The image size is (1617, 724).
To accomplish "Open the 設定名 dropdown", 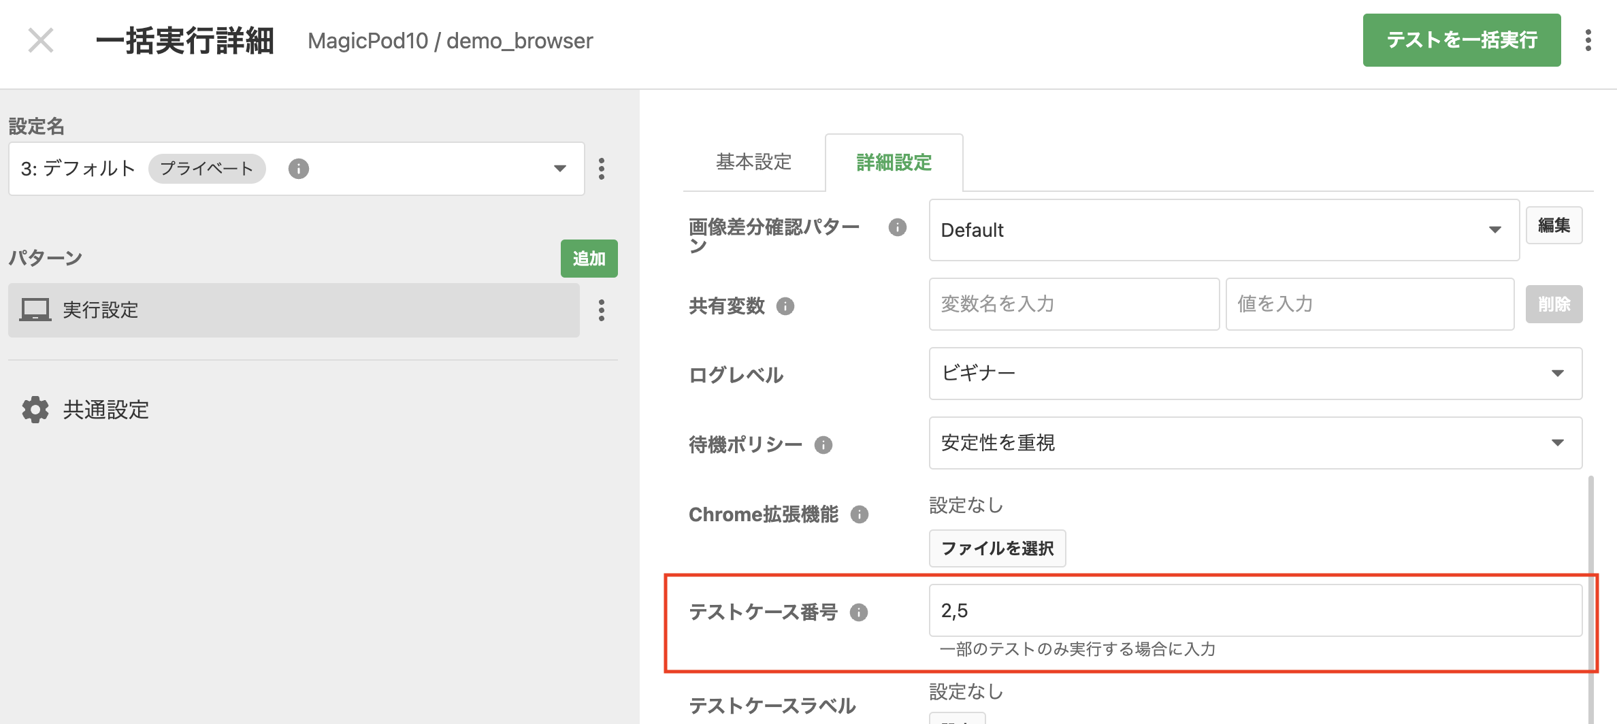I will coord(296,169).
